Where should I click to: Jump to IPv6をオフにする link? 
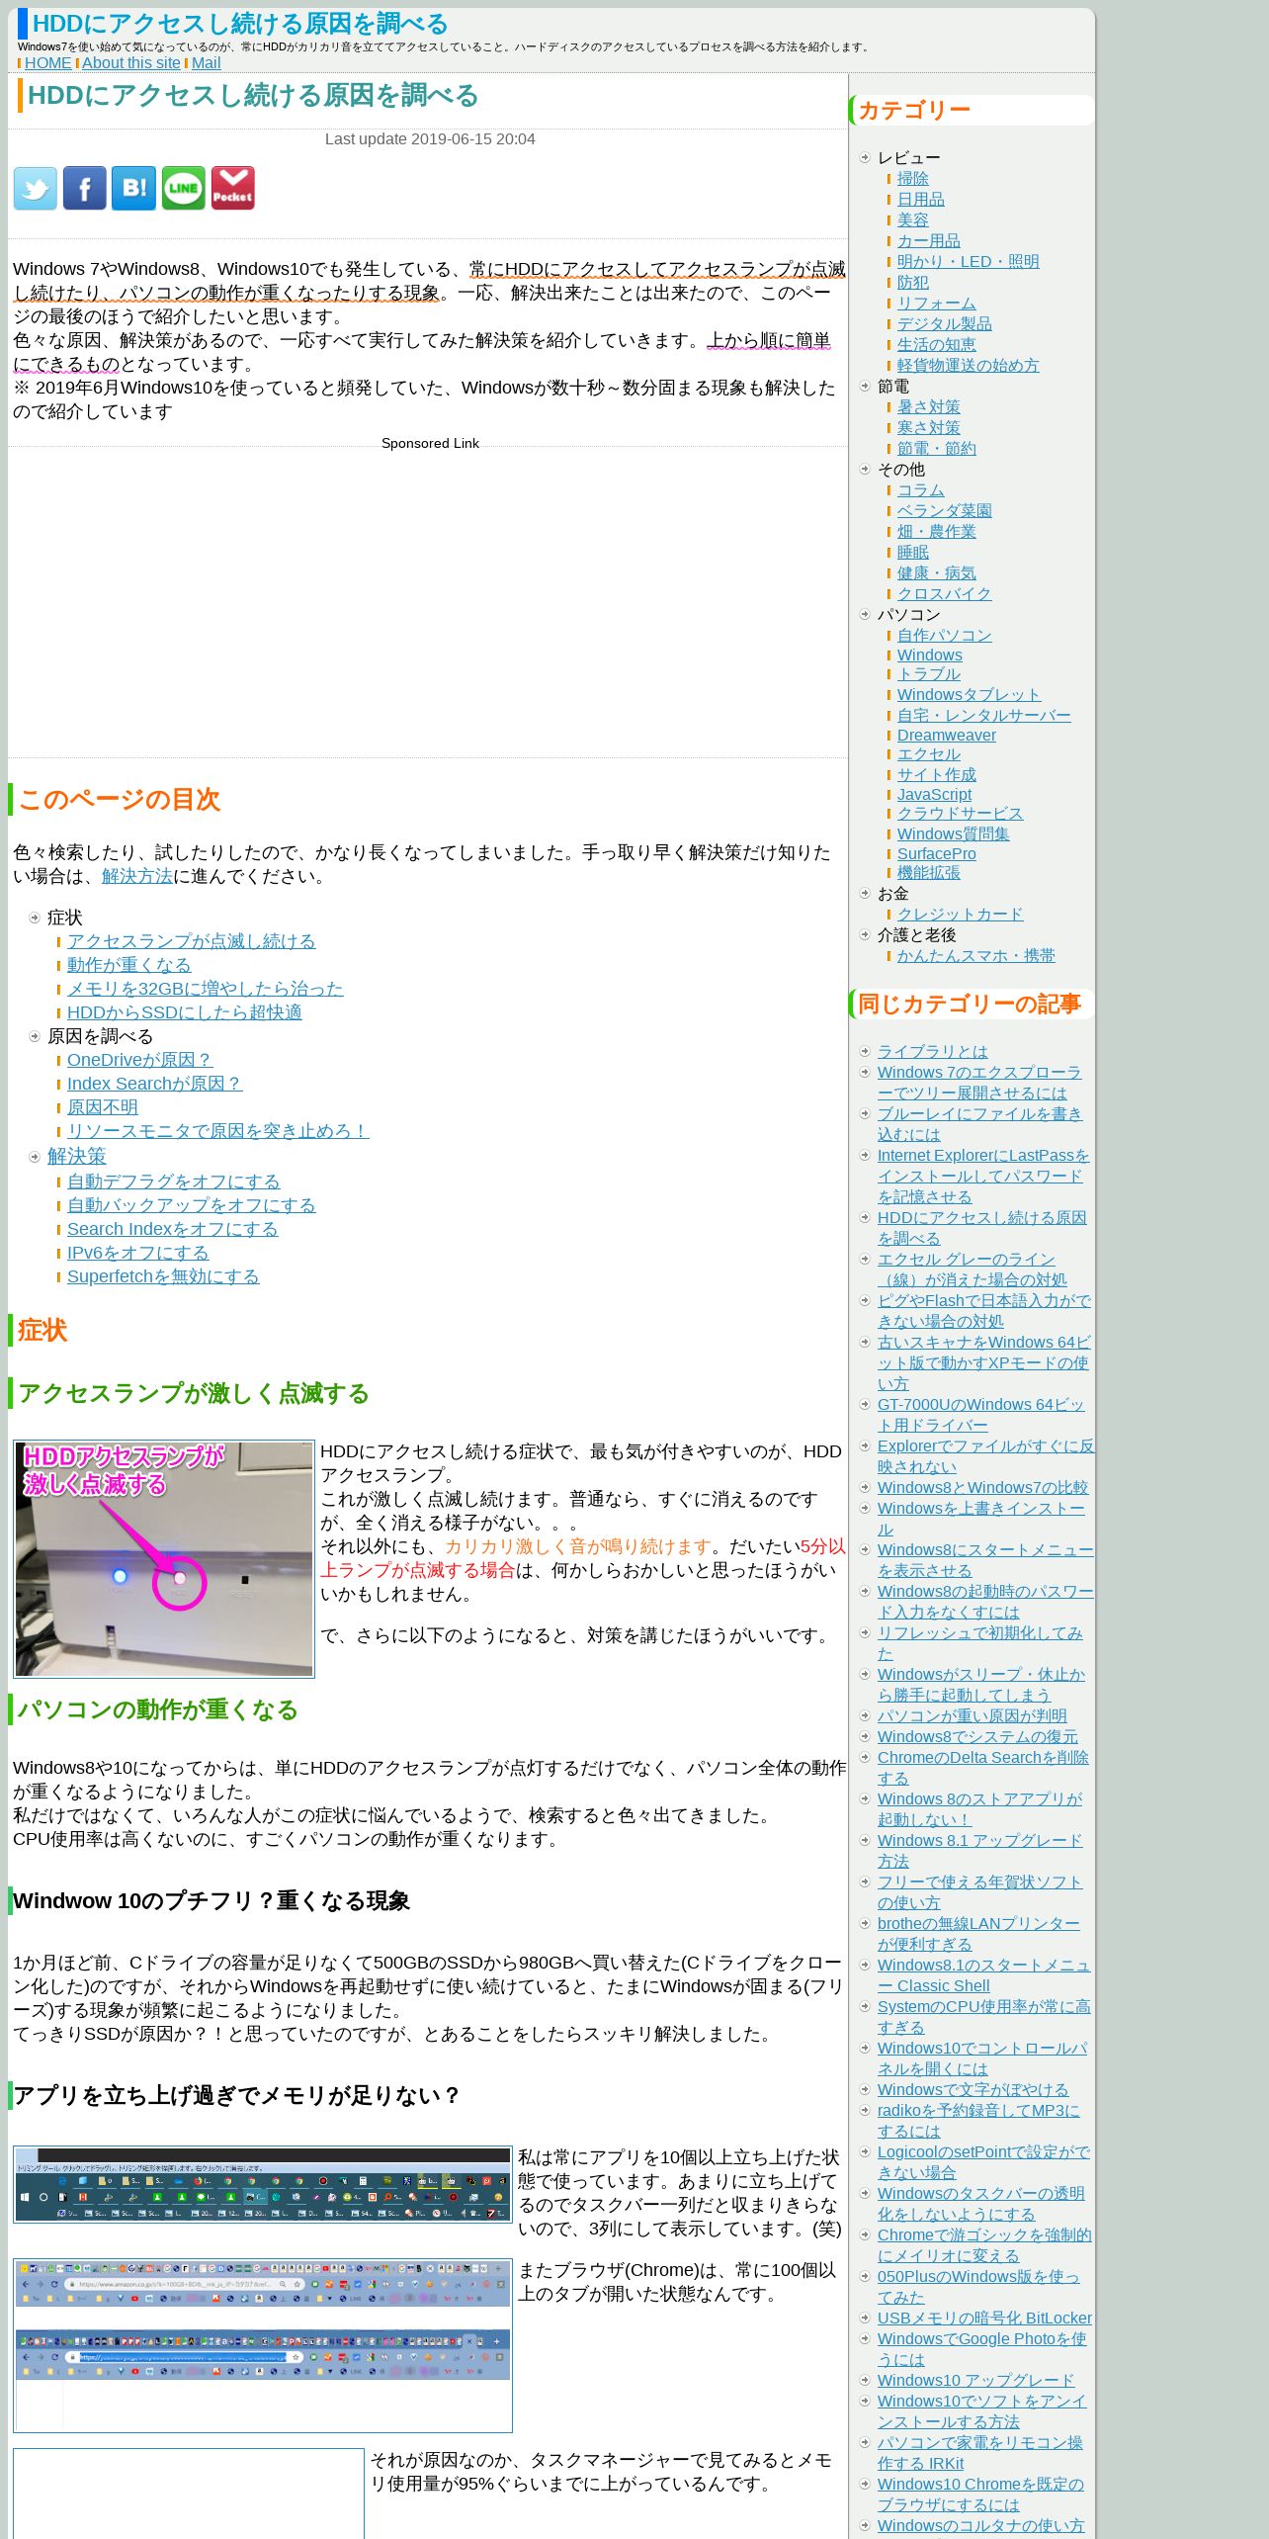138,1253
